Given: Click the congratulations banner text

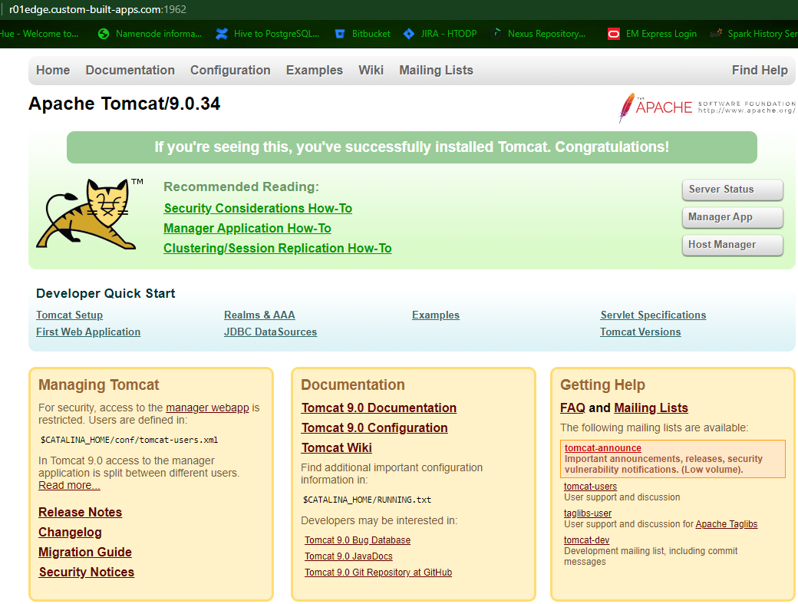Looking at the screenshot, I should click(x=412, y=147).
